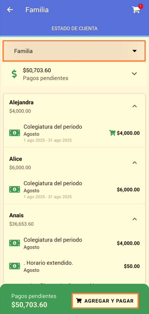
Task: Select Alice's $6,000.00 Colegiatura charge
Action: point(74,189)
